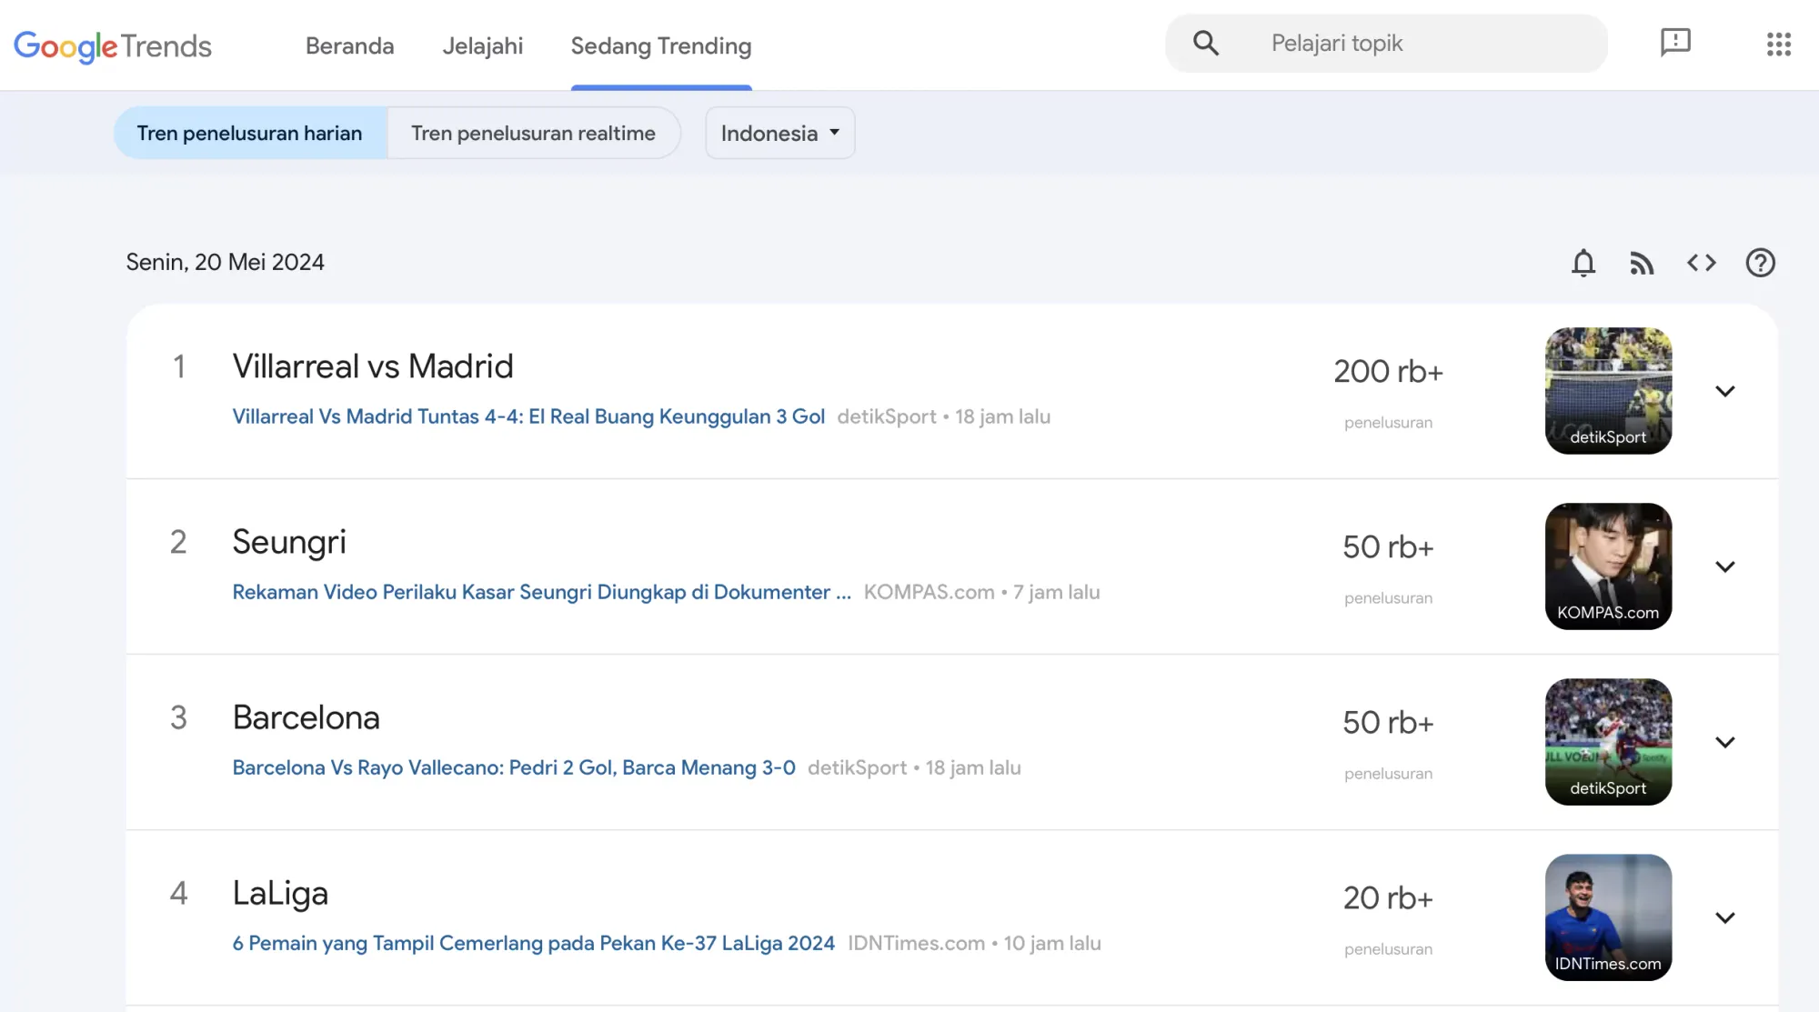Expand the LaLiga trend details
This screenshot has height=1012, width=1819.
click(x=1724, y=918)
